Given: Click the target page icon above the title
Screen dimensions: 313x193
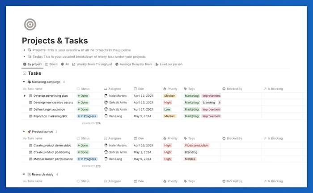Looking at the screenshot, I should click(30, 24).
